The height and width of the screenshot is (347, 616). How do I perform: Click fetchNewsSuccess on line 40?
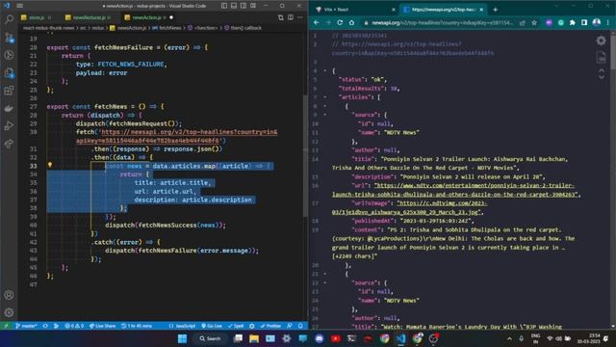(167, 225)
